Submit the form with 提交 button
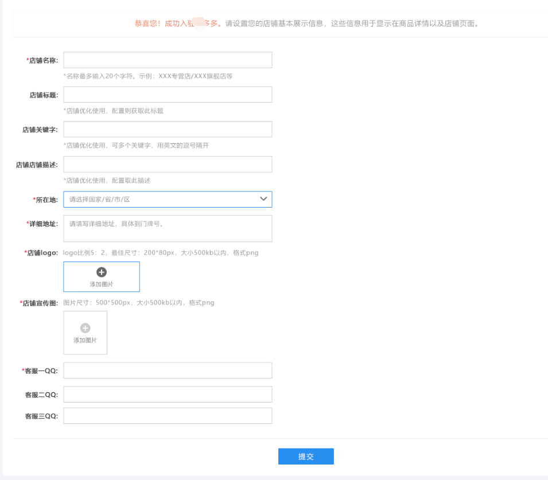 (306, 456)
